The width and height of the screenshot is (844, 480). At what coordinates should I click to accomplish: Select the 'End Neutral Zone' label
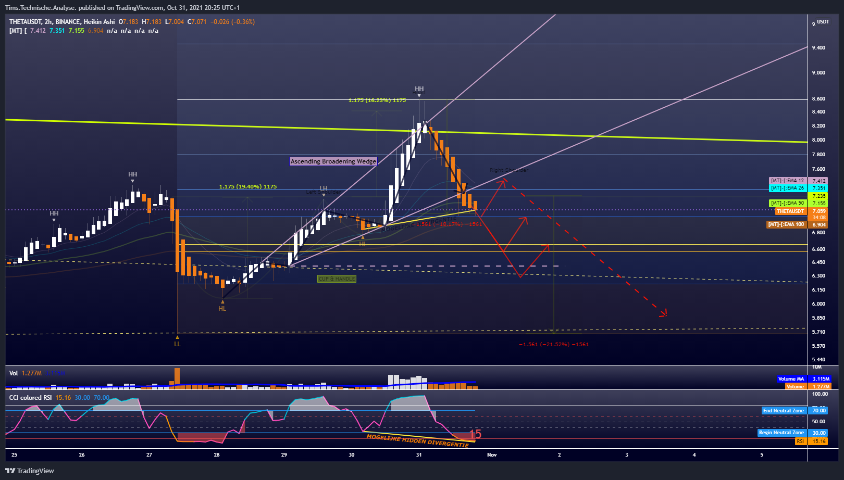pos(784,411)
